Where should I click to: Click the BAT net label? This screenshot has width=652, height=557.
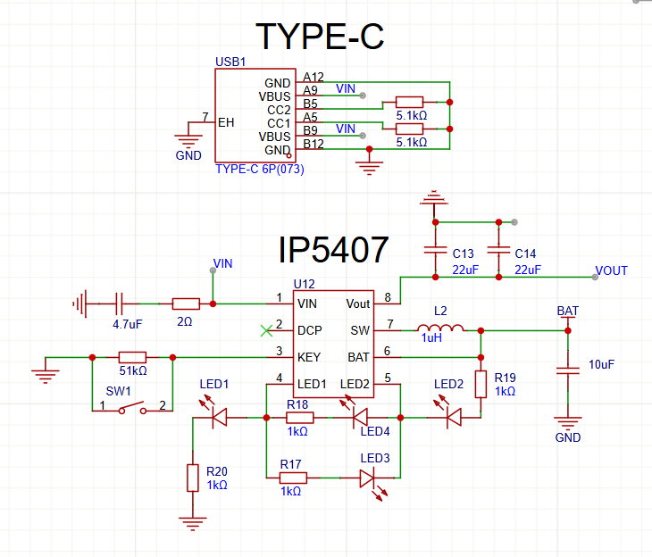[x=567, y=311]
